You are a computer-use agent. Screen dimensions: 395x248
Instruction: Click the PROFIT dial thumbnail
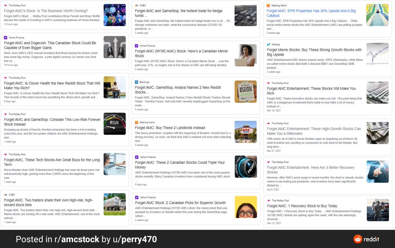[x=246, y=167]
